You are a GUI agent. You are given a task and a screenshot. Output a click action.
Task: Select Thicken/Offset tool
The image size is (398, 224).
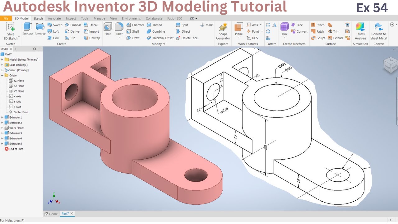click(x=160, y=38)
